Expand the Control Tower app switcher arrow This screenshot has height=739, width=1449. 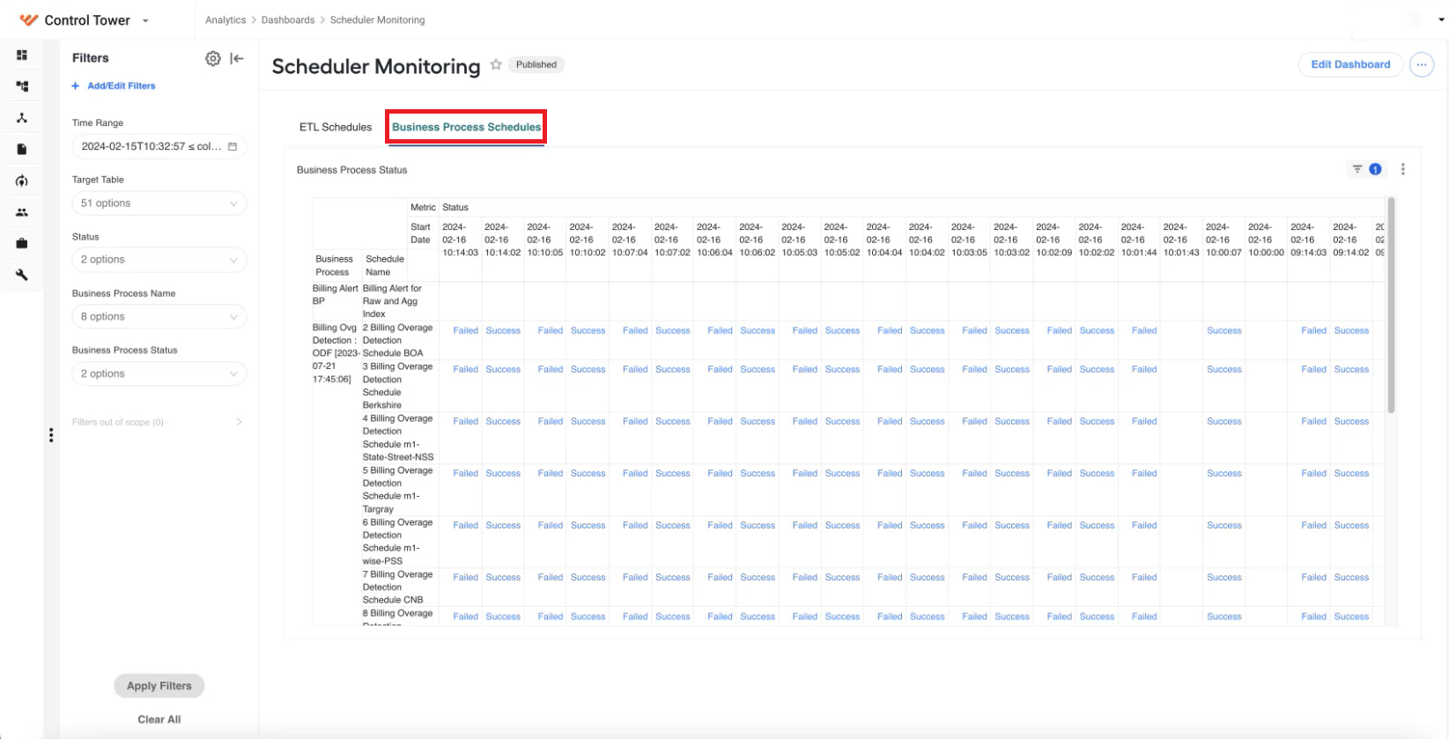(145, 20)
